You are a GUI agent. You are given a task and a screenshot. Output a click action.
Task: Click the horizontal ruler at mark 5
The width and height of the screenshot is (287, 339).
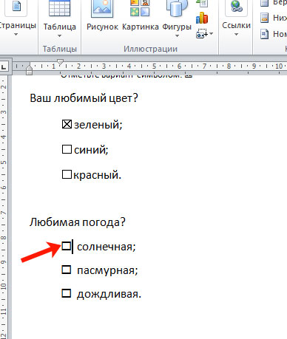[154, 66]
